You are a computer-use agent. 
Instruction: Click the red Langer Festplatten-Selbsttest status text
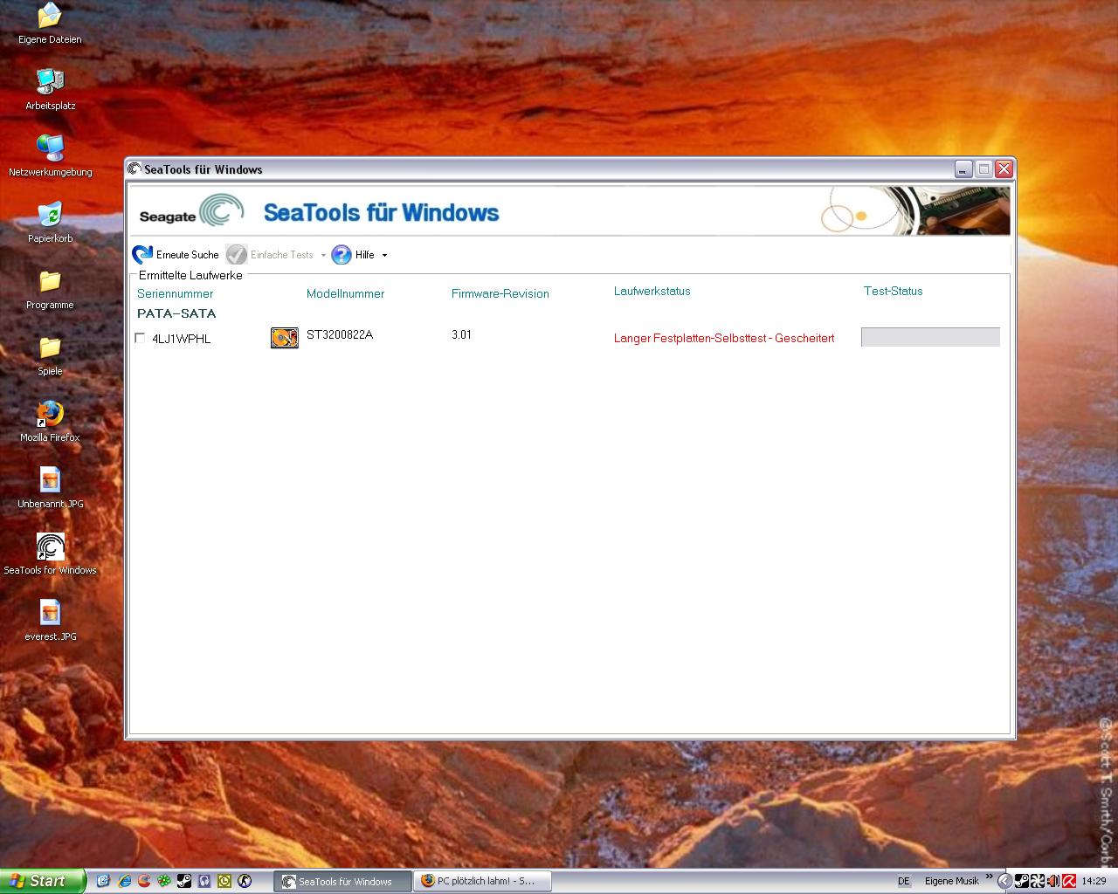coord(724,338)
